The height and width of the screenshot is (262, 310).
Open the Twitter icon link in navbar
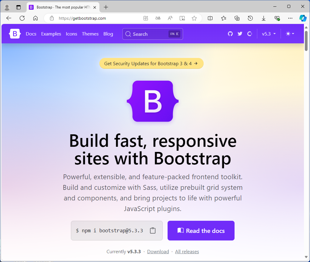240,34
